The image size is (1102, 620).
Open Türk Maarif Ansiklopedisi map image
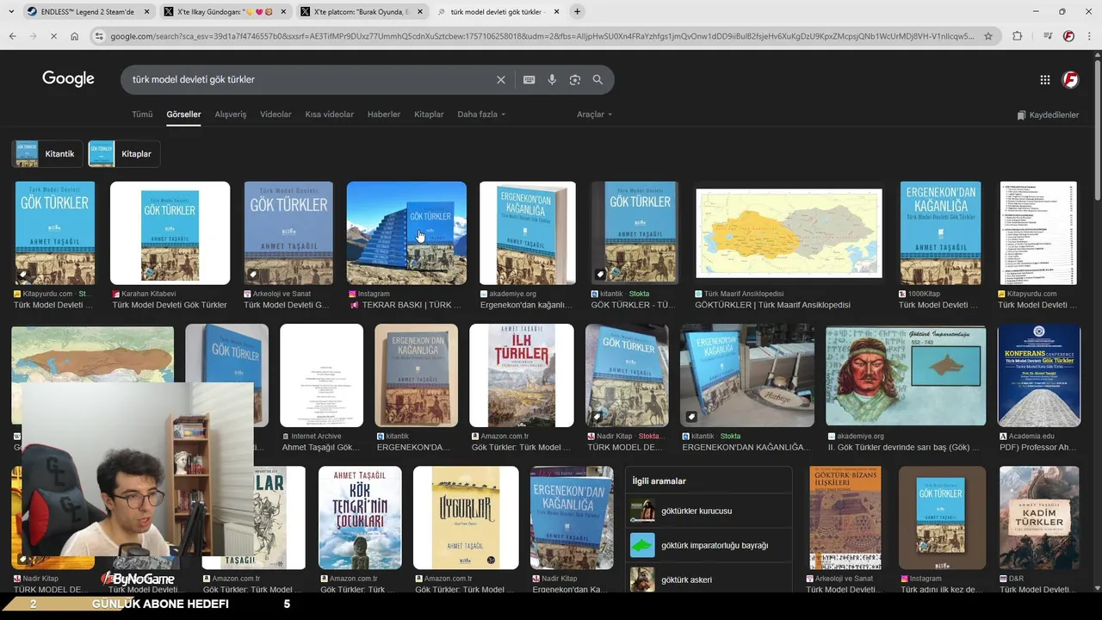click(789, 233)
